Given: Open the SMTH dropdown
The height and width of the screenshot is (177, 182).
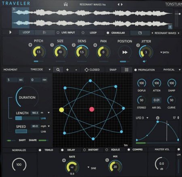Looking at the screenshot, I should coord(165,52).
